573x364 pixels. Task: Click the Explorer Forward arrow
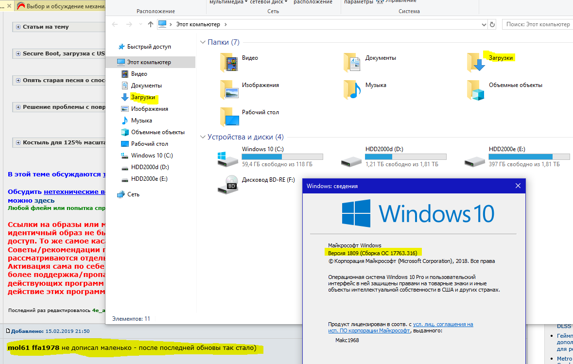(x=129, y=24)
